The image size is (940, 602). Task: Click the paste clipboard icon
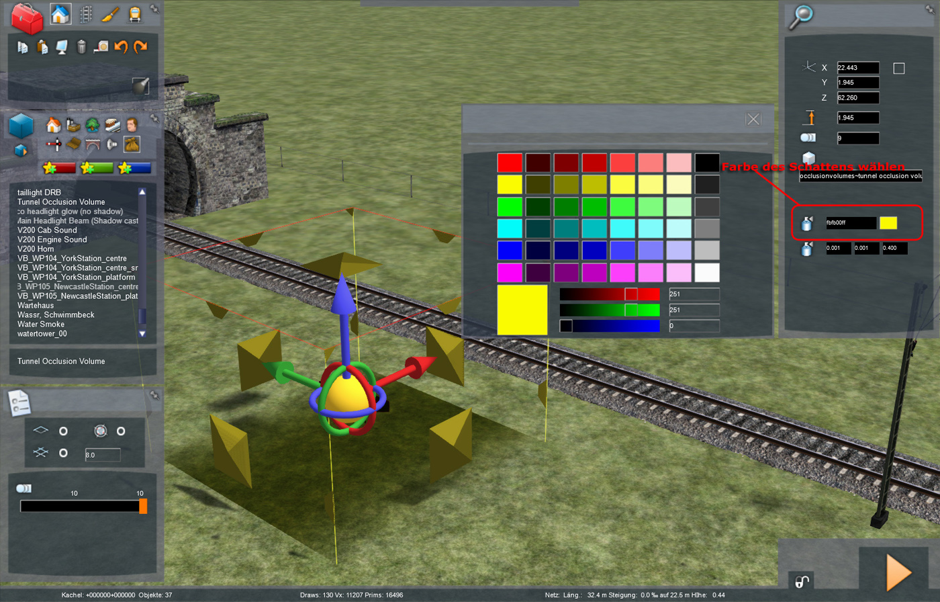click(x=42, y=47)
